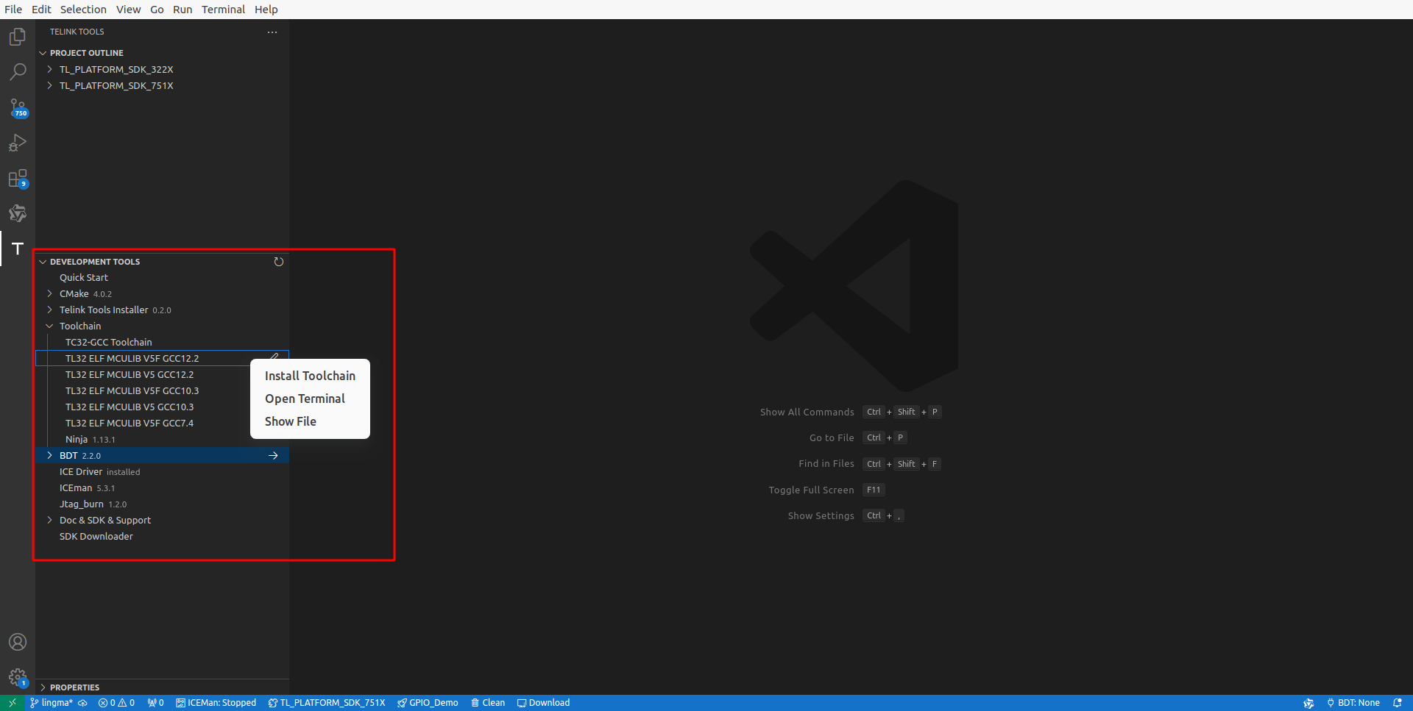Open the Telink Tools sidebar view
This screenshot has width=1413, height=711.
[17, 249]
